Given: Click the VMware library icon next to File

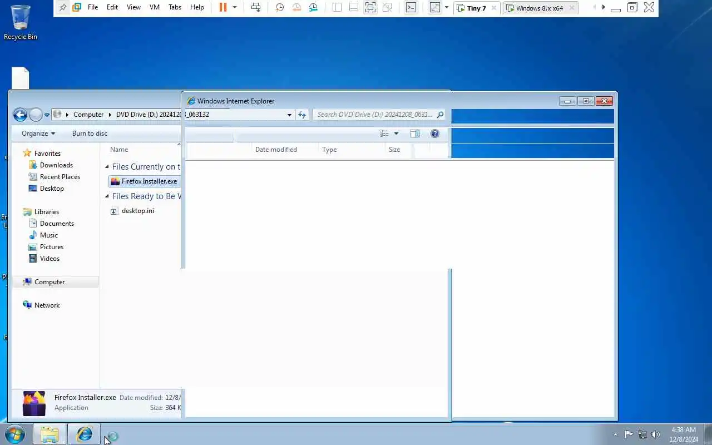Looking at the screenshot, I should (77, 7).
